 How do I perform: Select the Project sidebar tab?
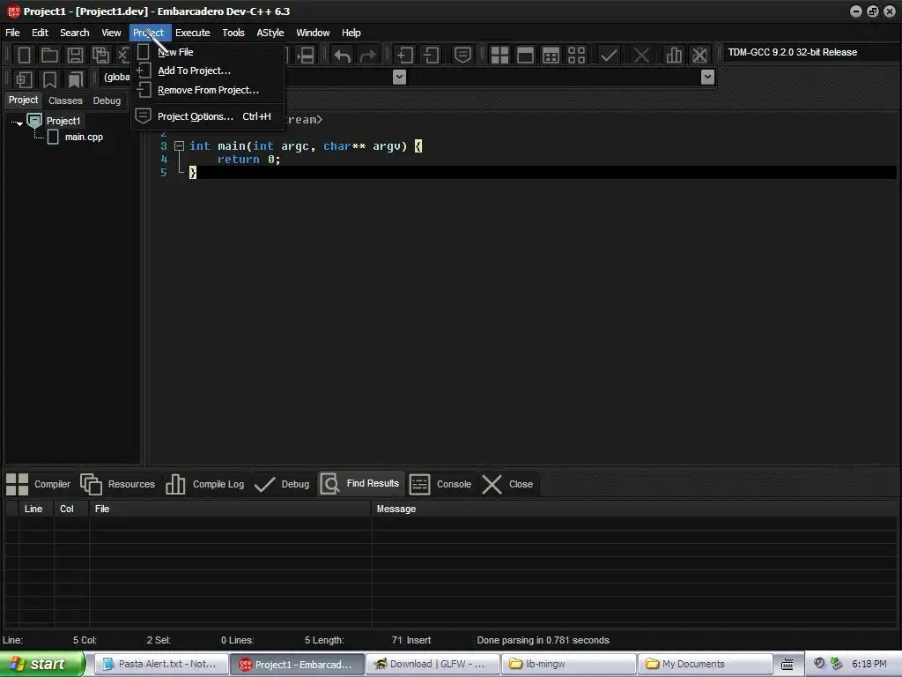click(23, 100)
